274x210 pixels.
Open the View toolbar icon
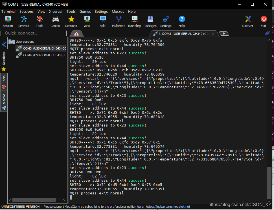[x=87, y=22]
